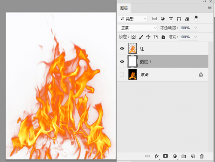
Task: Filter for type layers T icon
Action: click(x=171, y=18)
